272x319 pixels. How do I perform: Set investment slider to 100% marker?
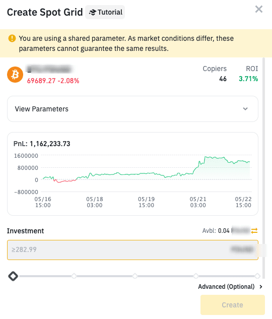[257, 276]
